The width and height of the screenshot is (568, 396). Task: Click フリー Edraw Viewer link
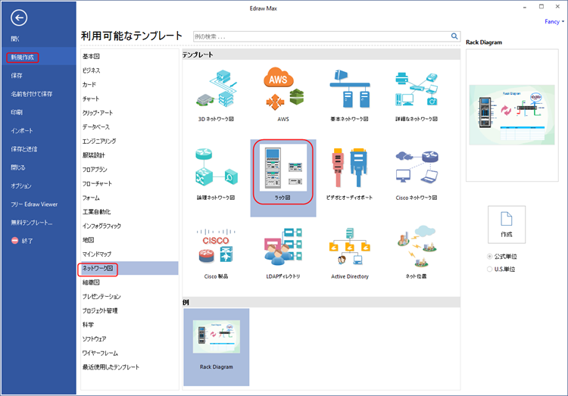[34, 204]
